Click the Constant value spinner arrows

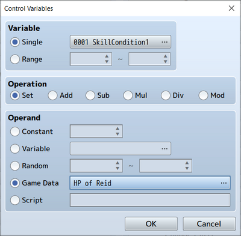pyautogui.click(x=117, y=132)
